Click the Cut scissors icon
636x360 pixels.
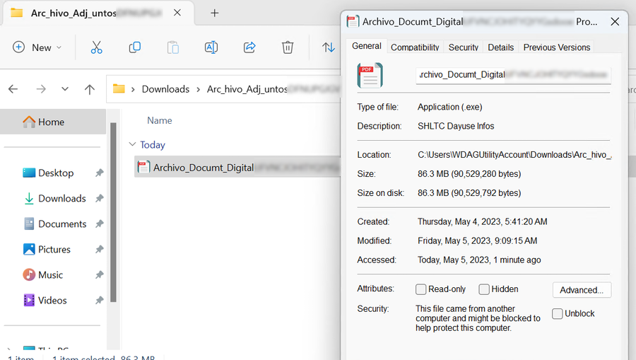97,47
